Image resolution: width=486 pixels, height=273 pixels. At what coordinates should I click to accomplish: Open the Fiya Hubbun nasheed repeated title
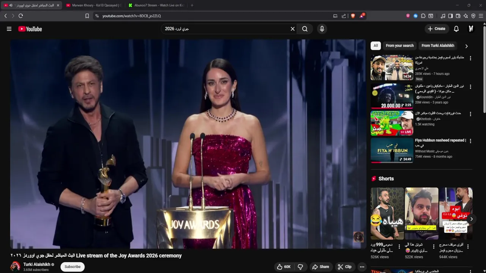440,143
